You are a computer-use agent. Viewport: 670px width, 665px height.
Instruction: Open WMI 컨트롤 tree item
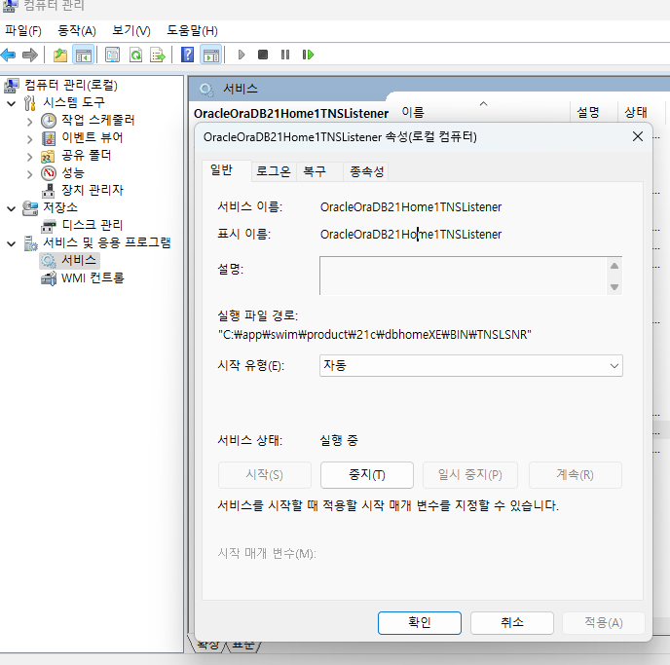pos(93,278)
